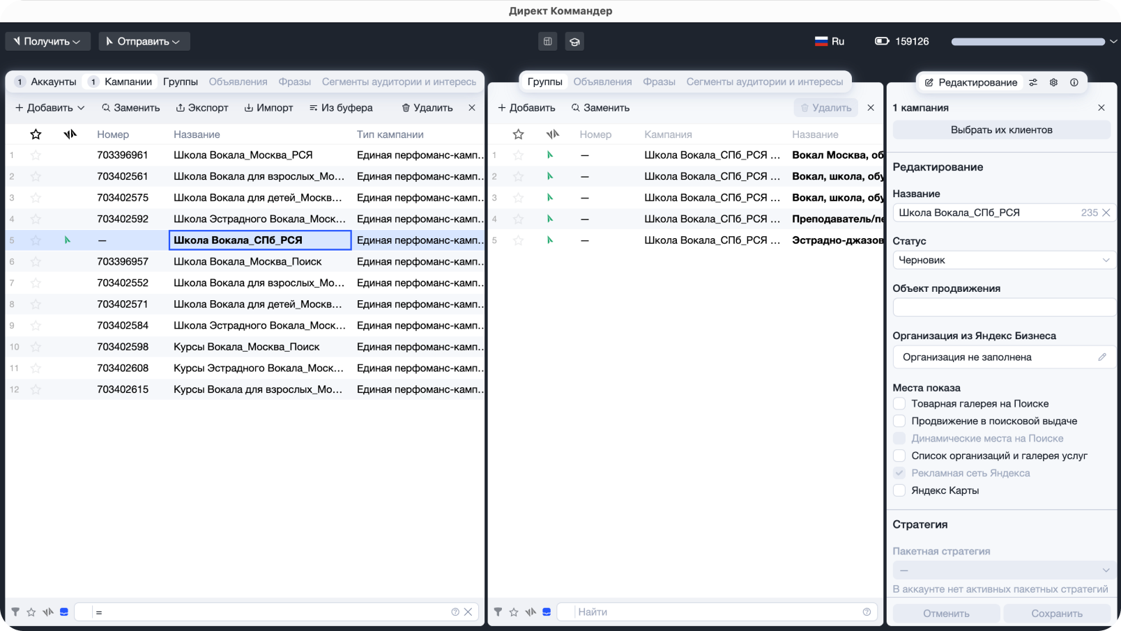Select the Редактирование tab
The width and height of the screenshot is (1121, 631).
[971, 83]
